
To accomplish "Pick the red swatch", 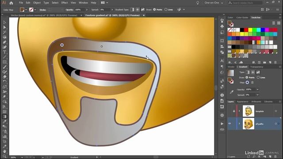I will tap(246, 30).
